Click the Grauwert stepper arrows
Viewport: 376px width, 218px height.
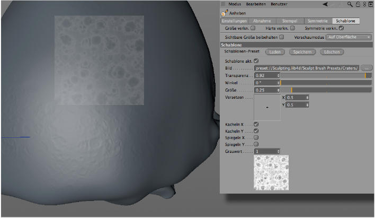point(279,151)
